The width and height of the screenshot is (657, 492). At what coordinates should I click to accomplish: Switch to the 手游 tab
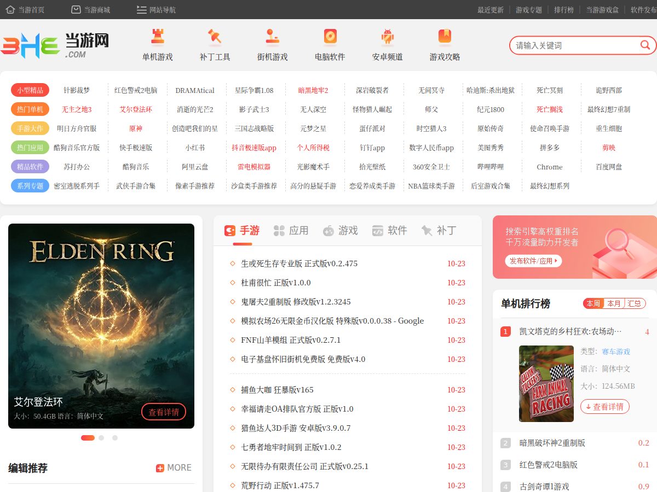coord(241,231)
